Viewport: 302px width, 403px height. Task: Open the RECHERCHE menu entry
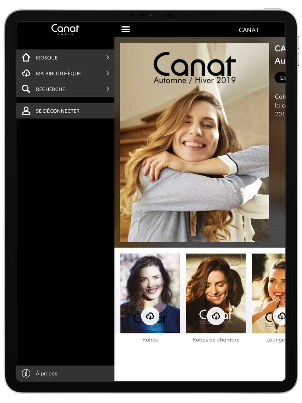65,89
